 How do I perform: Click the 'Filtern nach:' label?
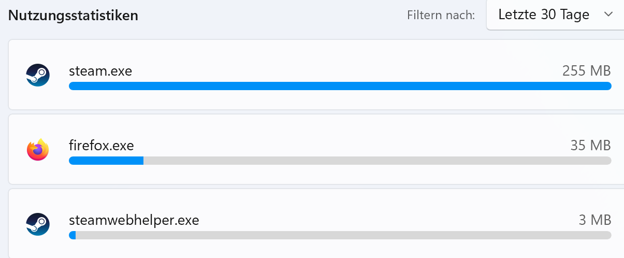[x=441, y=16]
